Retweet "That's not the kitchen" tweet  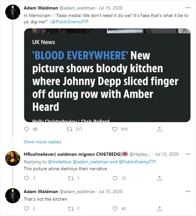(71, 209)
